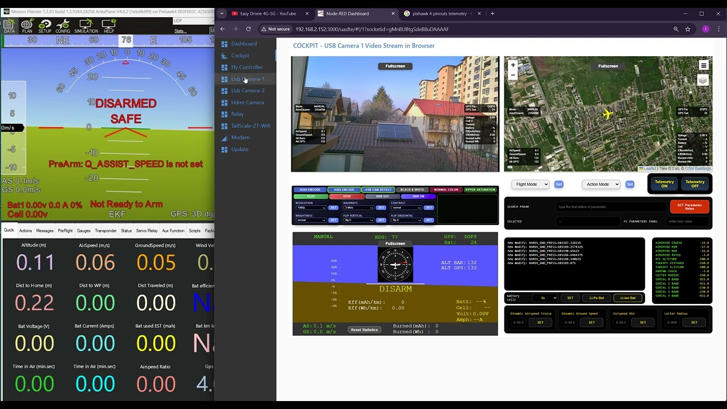Open the Messages tab in Mission Planner
The width and height of the screenshot is (727, 409).
45,231
